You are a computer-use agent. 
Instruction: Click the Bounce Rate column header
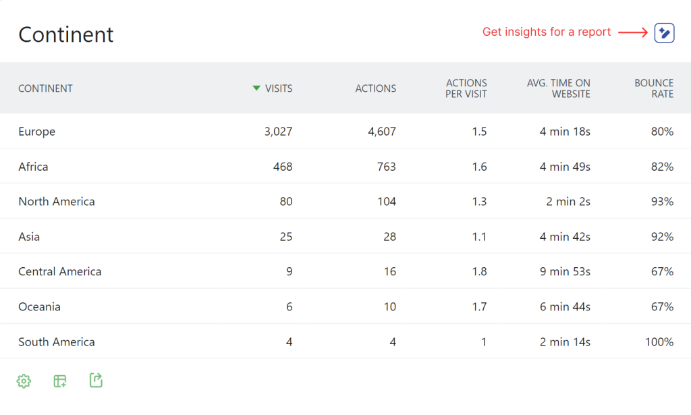653,88
